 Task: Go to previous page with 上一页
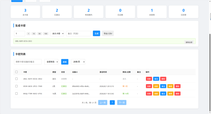[x=103, y=102]
